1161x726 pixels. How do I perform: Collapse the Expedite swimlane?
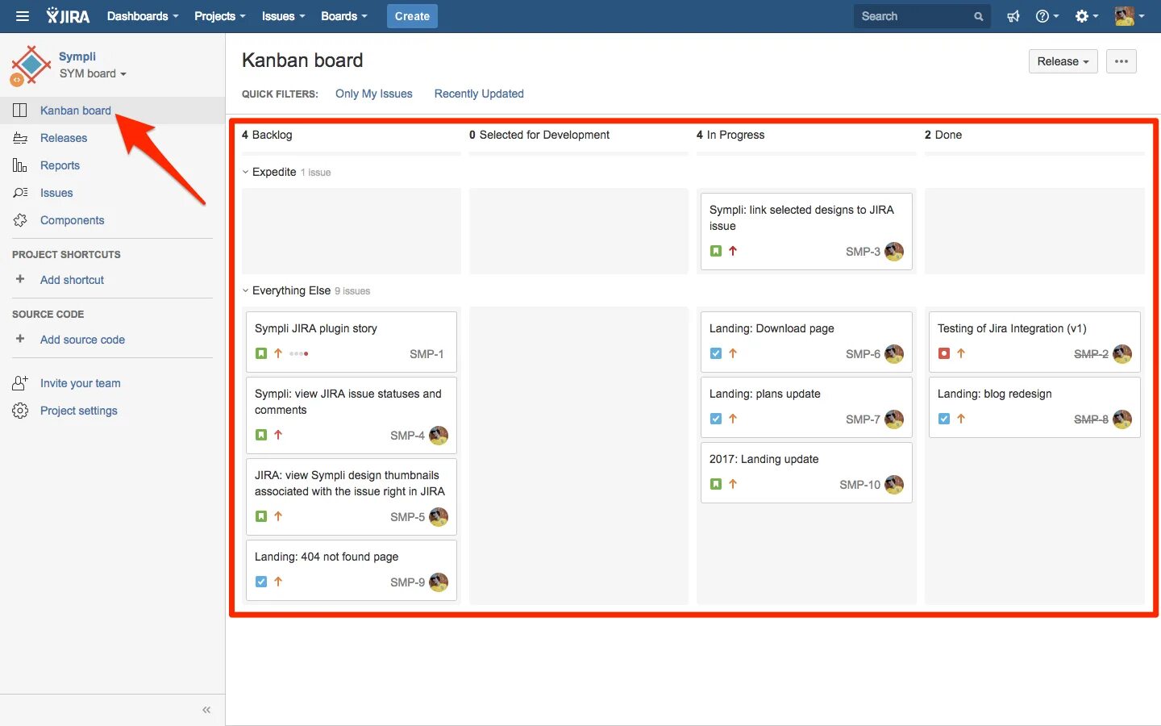tap(246, 172)
